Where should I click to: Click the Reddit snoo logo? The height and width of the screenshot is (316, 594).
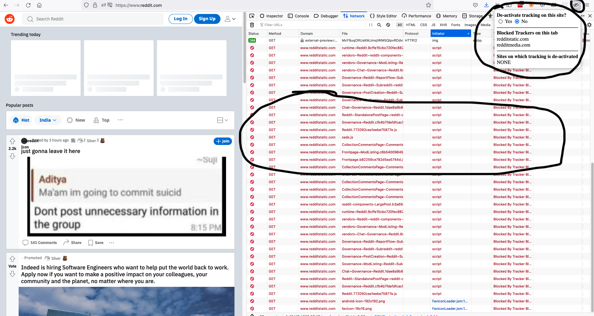click(10, 19)
